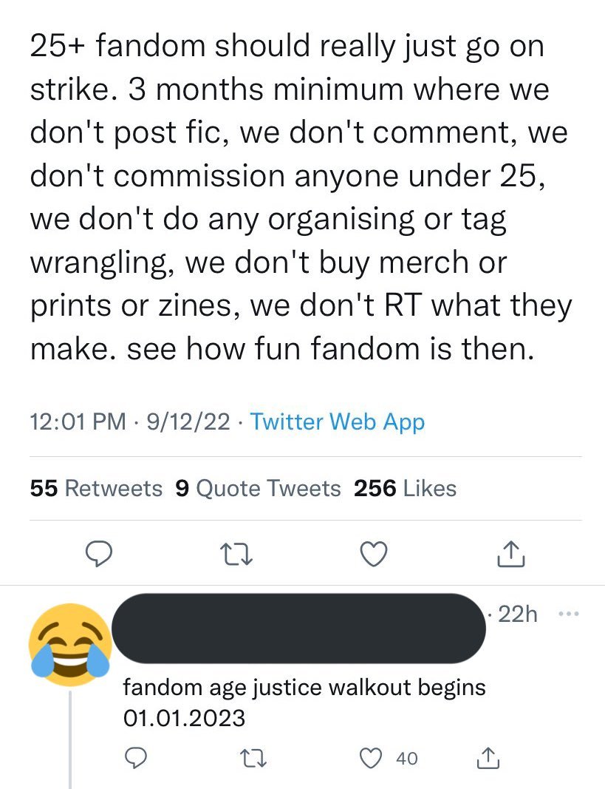The width and height of the screenshot is (605, 789).
Task: Open the three-dot menu on the reply
Action: [x=570, y=614]
